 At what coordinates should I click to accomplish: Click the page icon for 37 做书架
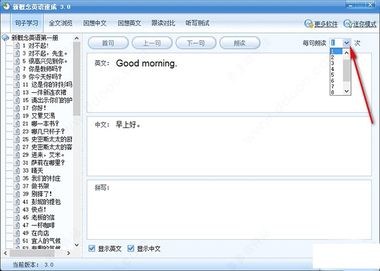tap(16, 186)
